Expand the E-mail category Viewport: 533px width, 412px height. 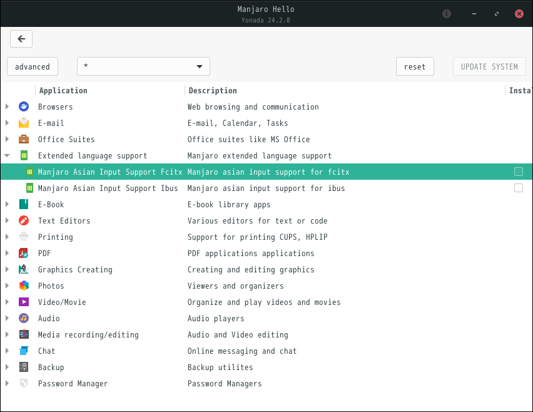click(7, 123)
